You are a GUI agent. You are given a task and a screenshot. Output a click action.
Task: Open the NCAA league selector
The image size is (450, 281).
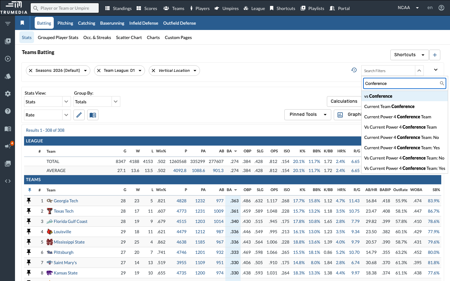pyautogui.click(x=408, y=8)
